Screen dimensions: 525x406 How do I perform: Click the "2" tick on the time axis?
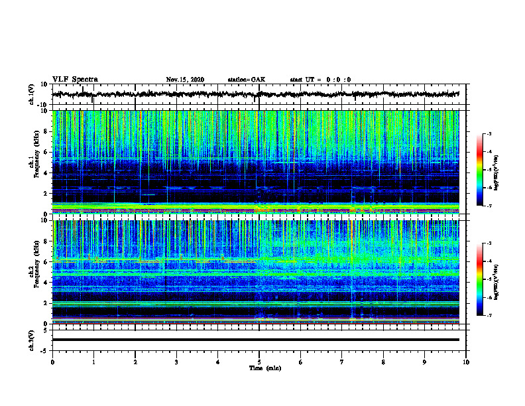coord(135,362)
